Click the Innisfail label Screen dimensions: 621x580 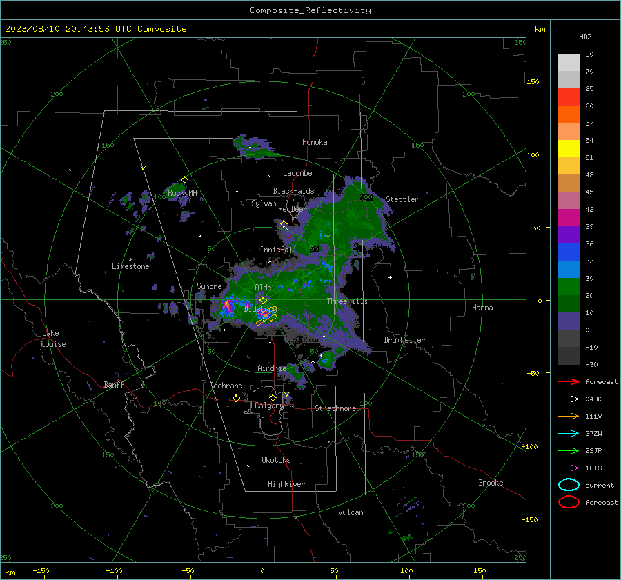pos(278,250)
